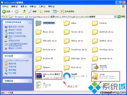Minimize the office2010 folder window

click(117, 3)
